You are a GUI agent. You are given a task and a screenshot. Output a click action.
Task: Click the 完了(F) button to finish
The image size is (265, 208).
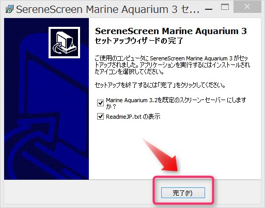pyautogui.click(x=183, y=193)
